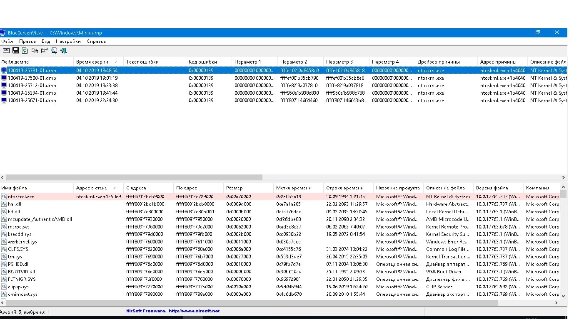Click the file icon beside BOOTVID.dll
Screen dimensions: 569x319
4,271
